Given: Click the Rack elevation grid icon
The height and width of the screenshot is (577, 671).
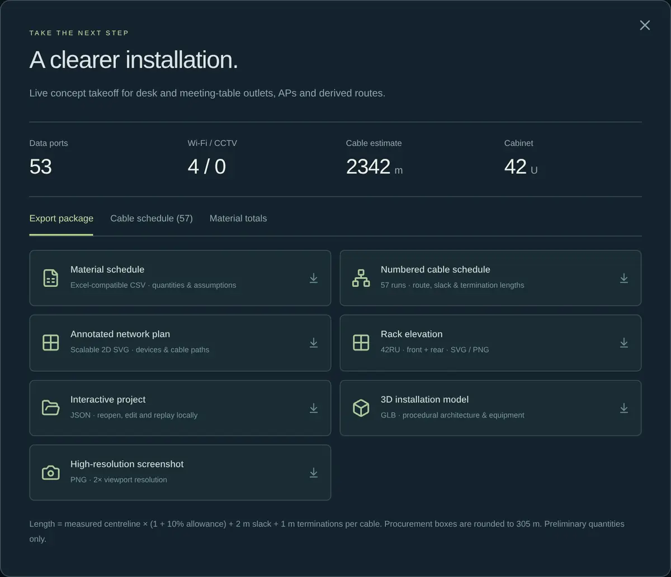Looking at the screenshot, I should tap(361, 343).
